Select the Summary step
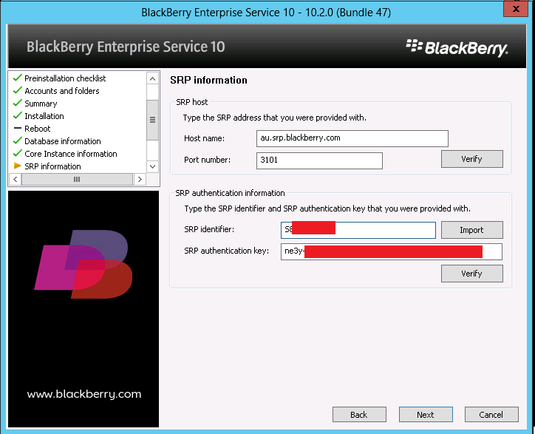 pos(41,104)
